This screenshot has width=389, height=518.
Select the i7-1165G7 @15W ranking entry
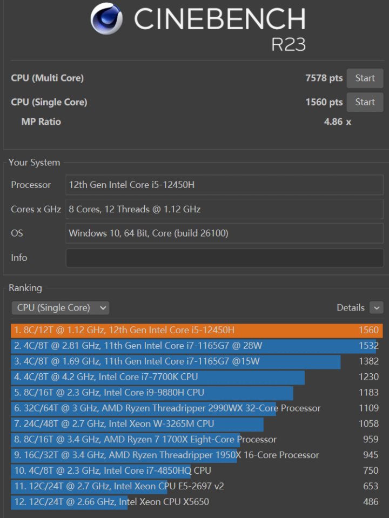176,361
